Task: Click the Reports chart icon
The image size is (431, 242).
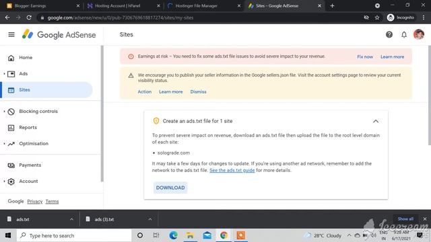Action: click(x=11, y=128)
